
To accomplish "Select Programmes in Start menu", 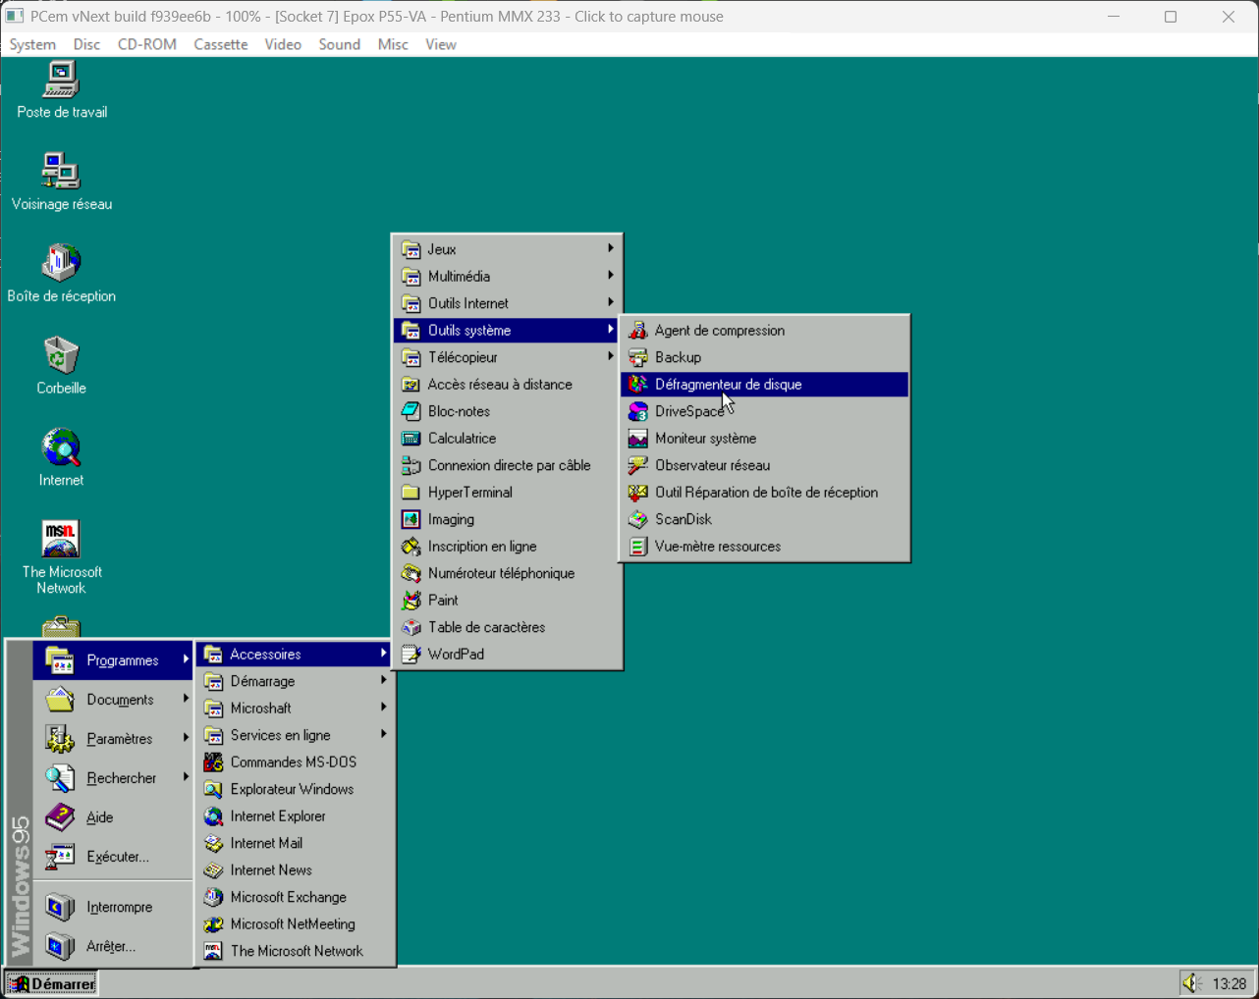I will coord(113,660).
